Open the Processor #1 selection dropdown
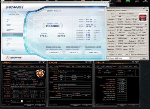The image size is (150, 109). point(22,101)
